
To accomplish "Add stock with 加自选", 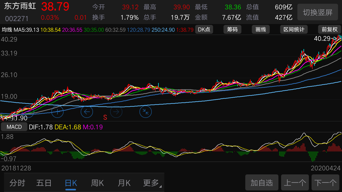I will [262, 183].
